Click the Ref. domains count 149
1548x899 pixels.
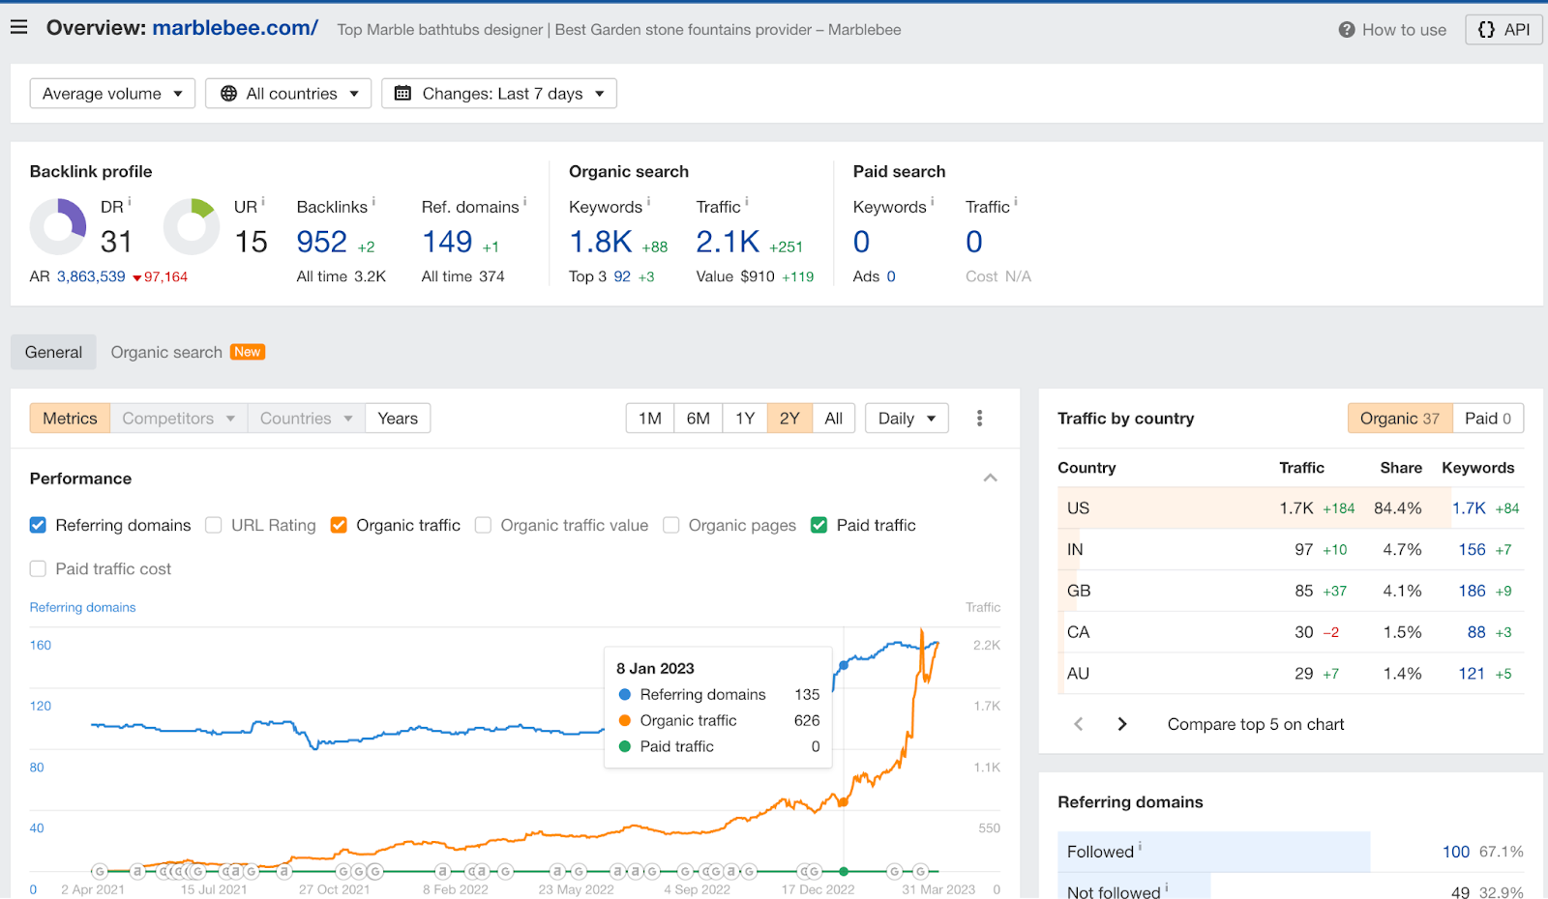coord(447,242)
